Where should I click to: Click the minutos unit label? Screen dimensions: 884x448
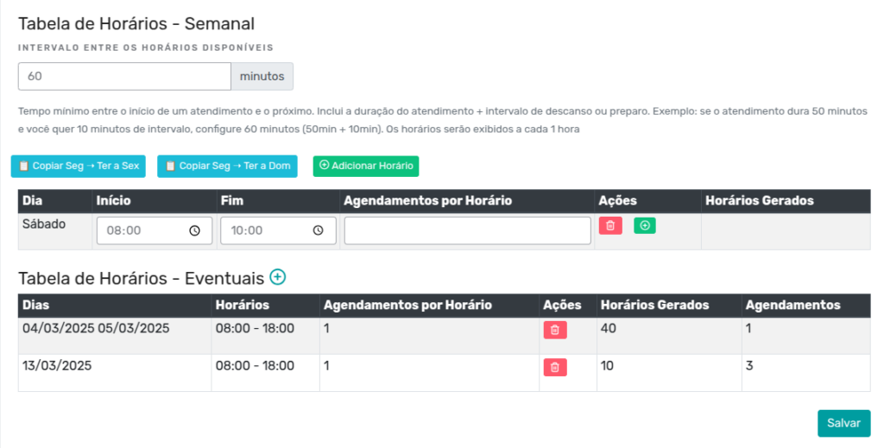pyautogui.click(x=262, y=76)
